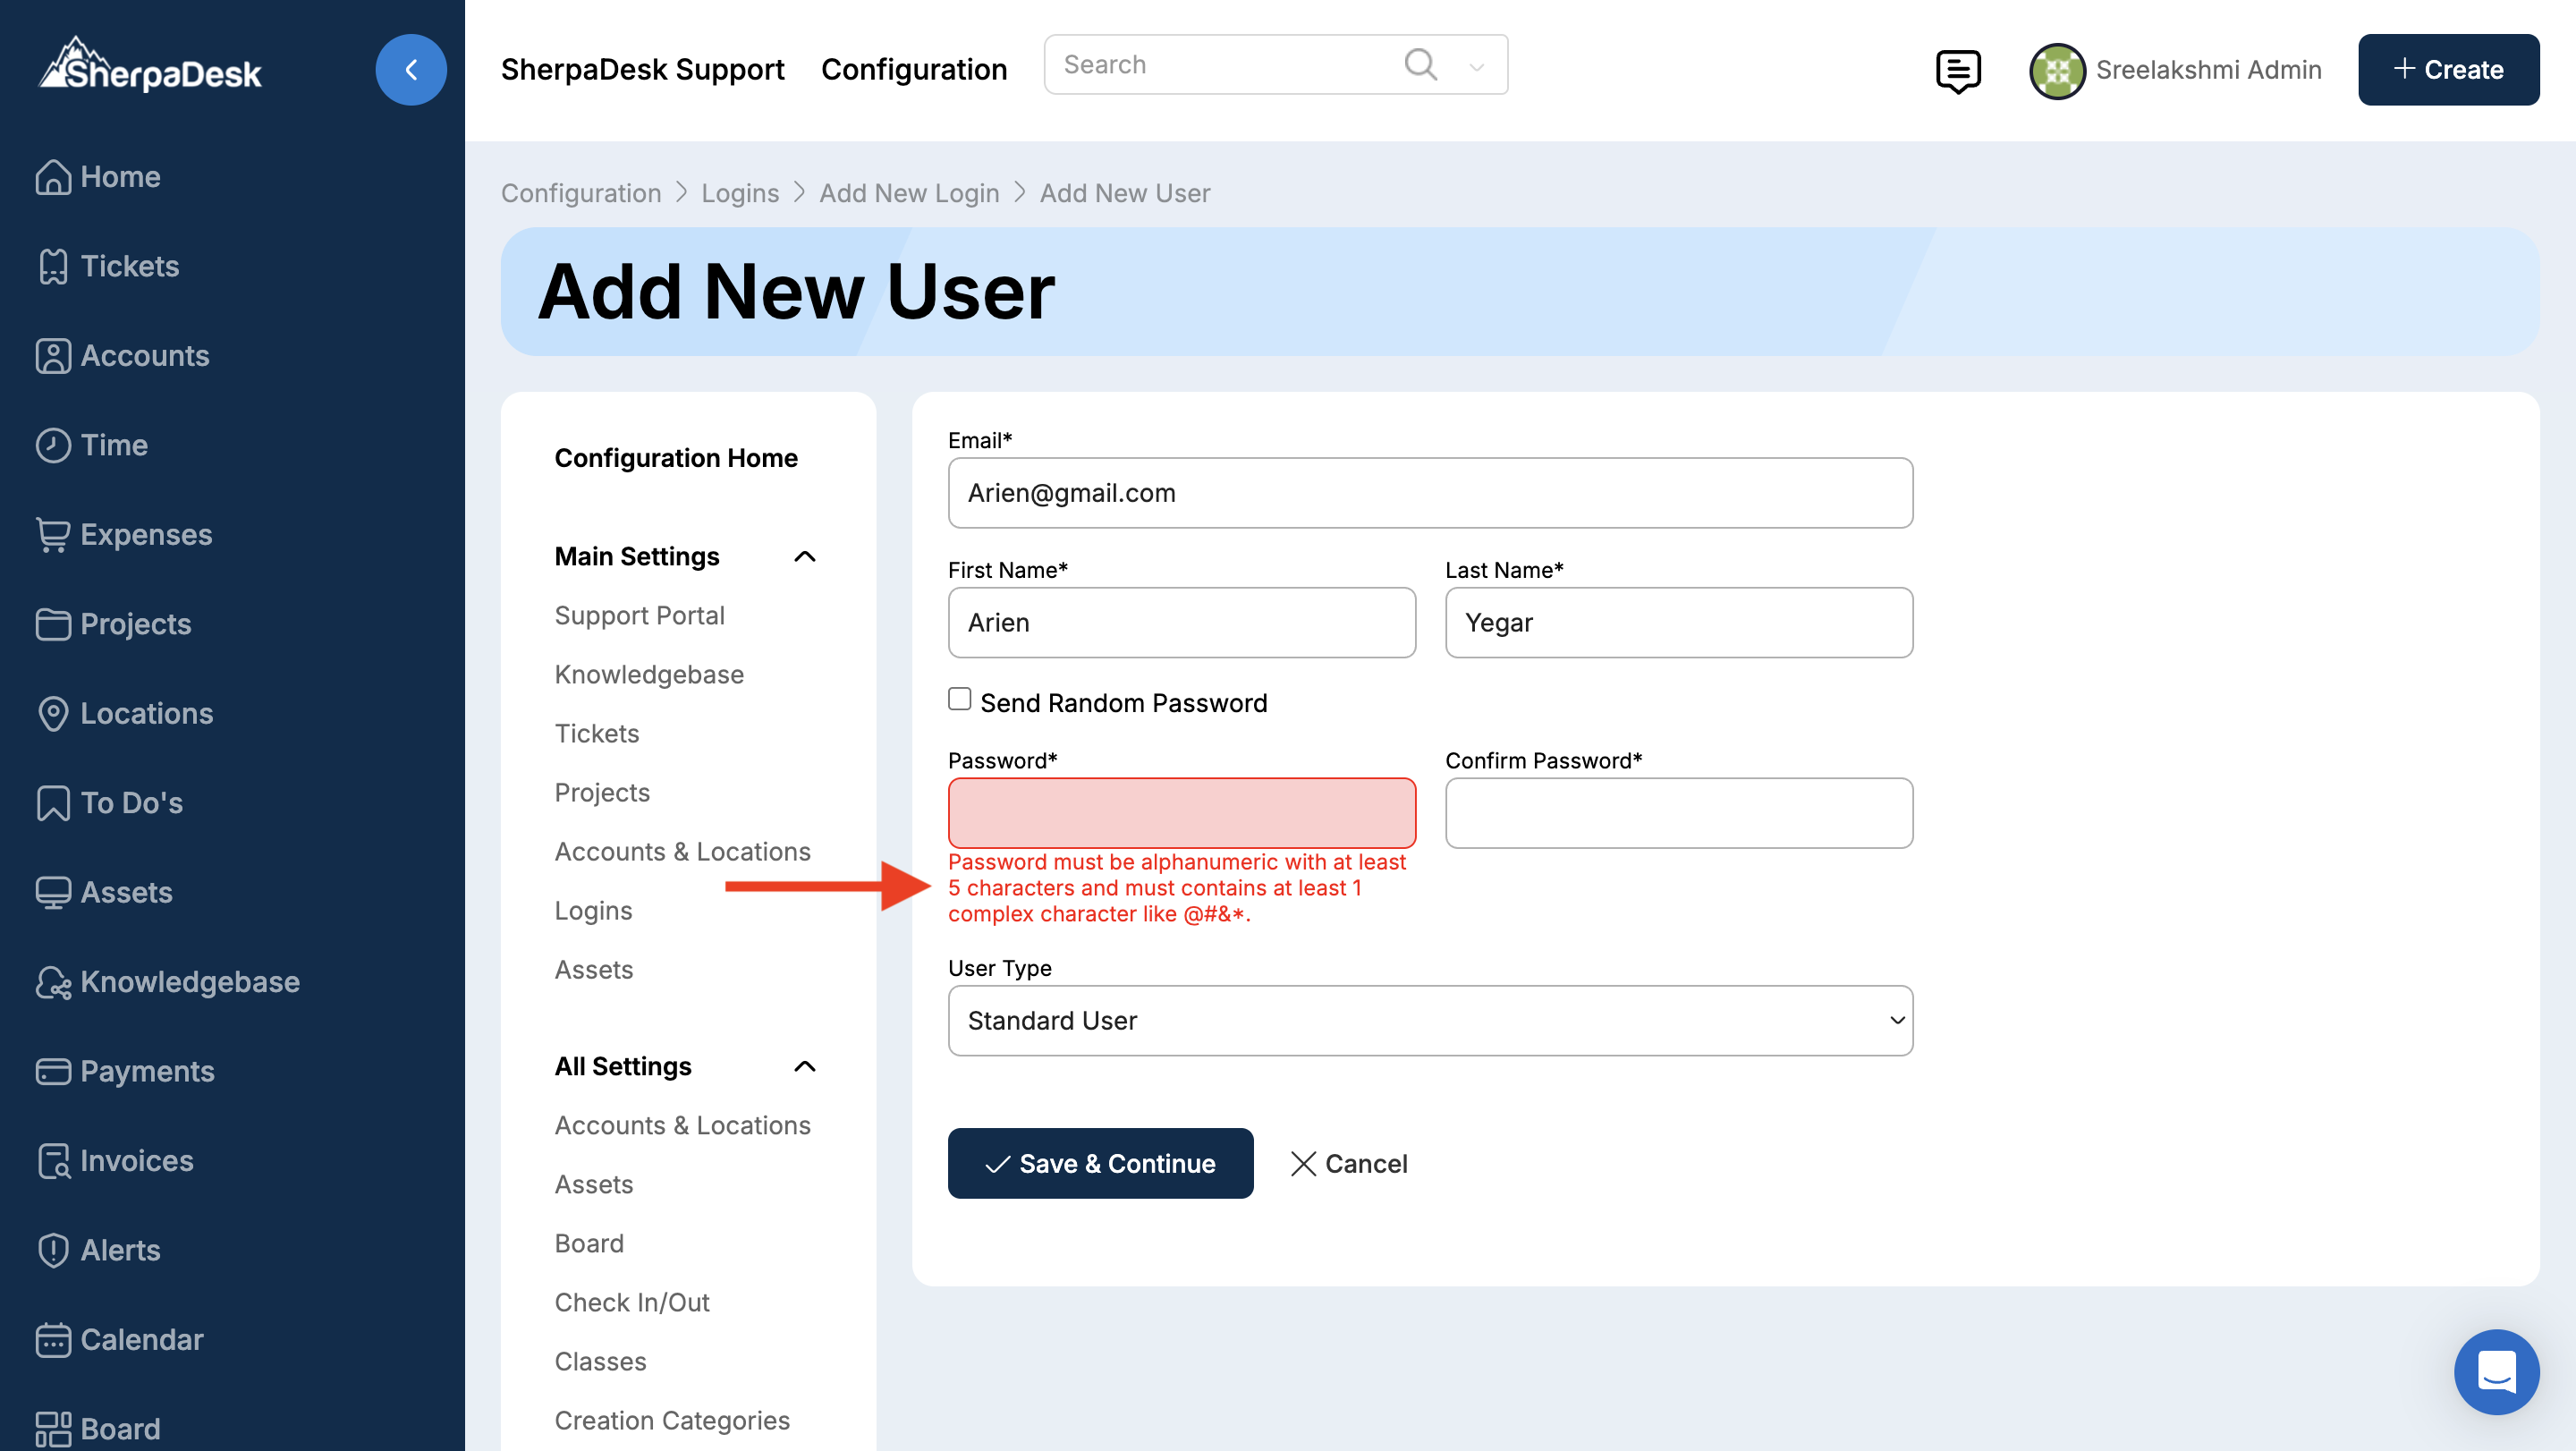Click the Expenses cart icon
The image size is (2576, 1451).
[x=53, y=534]
